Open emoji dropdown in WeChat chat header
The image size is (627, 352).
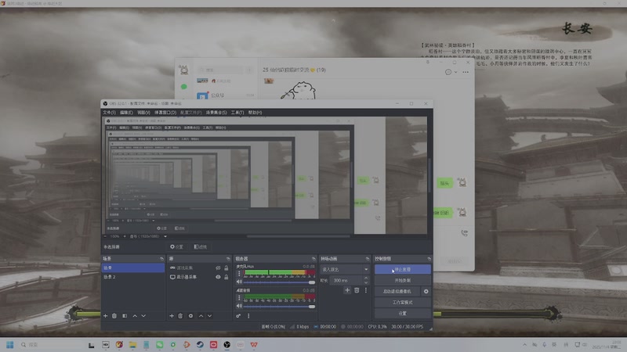click(x=451, y=72)
